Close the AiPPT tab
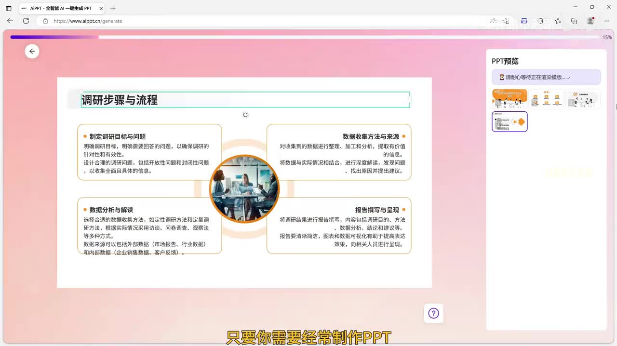This screenshot has width=617, height=346. (101, 8)
